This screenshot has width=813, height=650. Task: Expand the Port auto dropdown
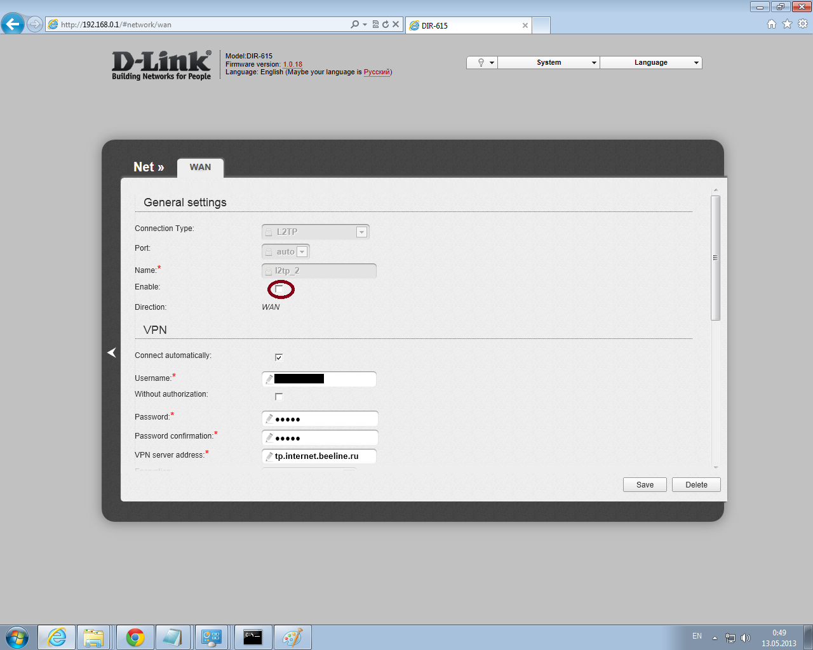click(286, 251)
